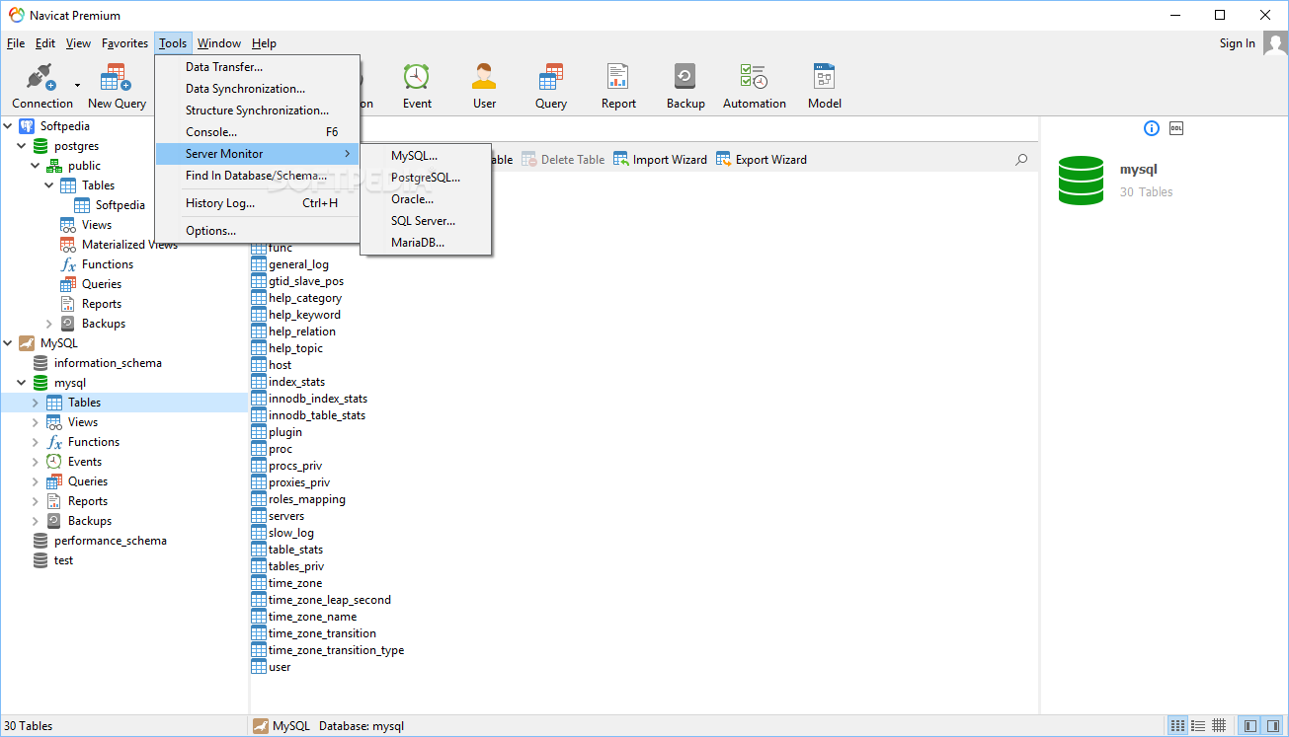Switch to detail grid view

pos(1219,725)
